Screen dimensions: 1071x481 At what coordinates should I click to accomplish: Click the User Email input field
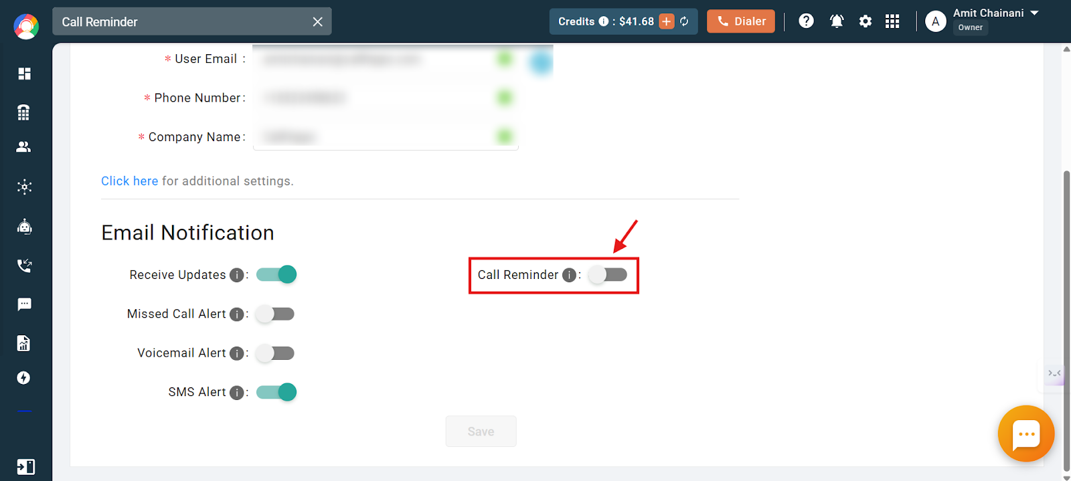pos(386,60)
